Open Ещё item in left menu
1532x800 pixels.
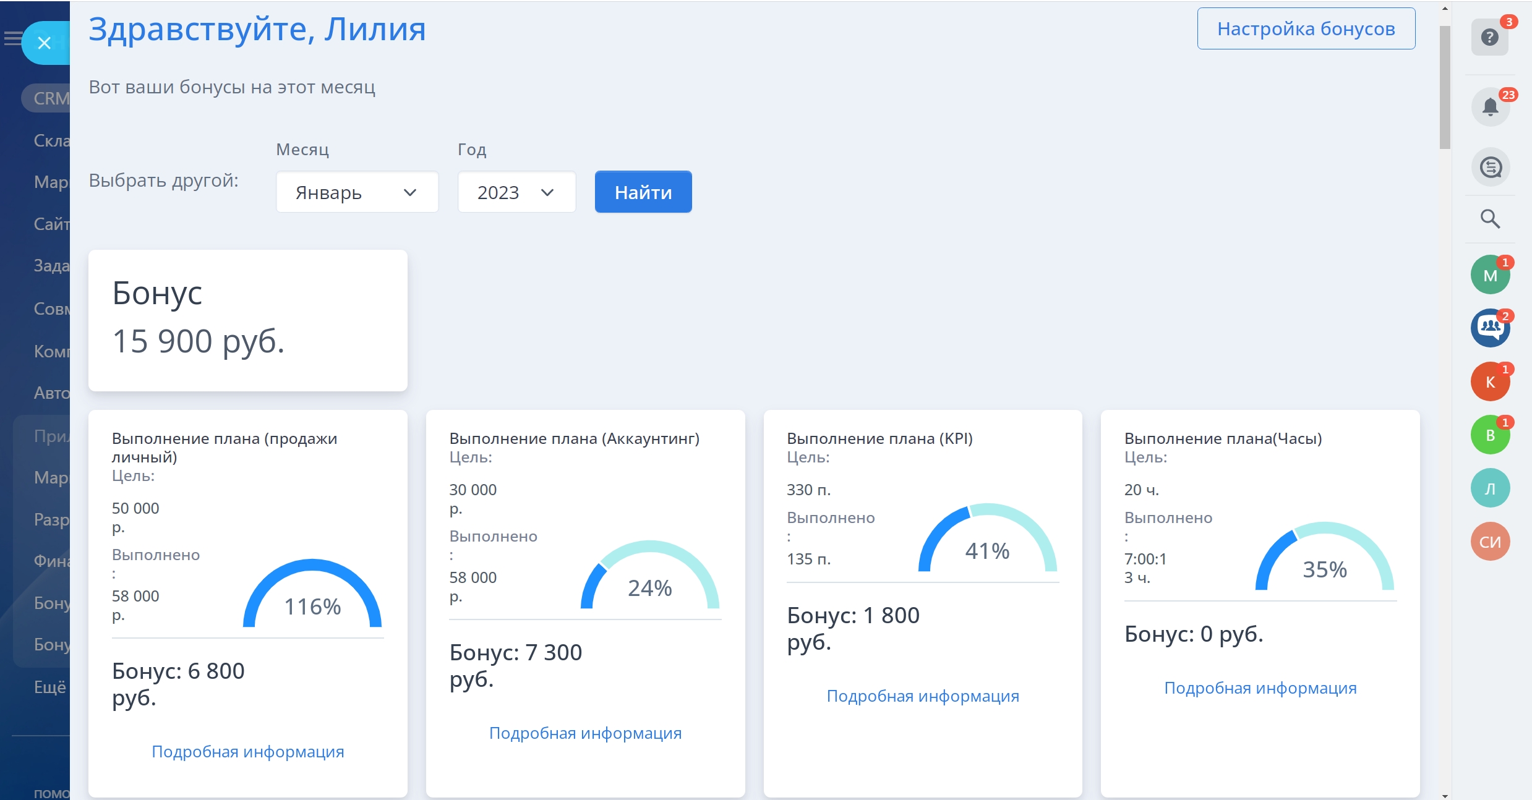pos(49,687)
